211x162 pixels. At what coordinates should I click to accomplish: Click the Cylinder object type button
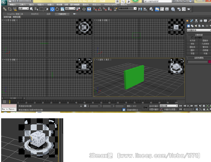tap(192, 47)
